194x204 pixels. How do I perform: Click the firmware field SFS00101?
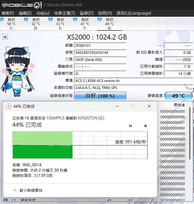tap(100, 46)
